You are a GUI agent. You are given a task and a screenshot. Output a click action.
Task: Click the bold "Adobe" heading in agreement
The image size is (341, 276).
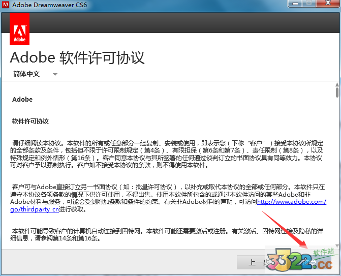coord(22,100)
